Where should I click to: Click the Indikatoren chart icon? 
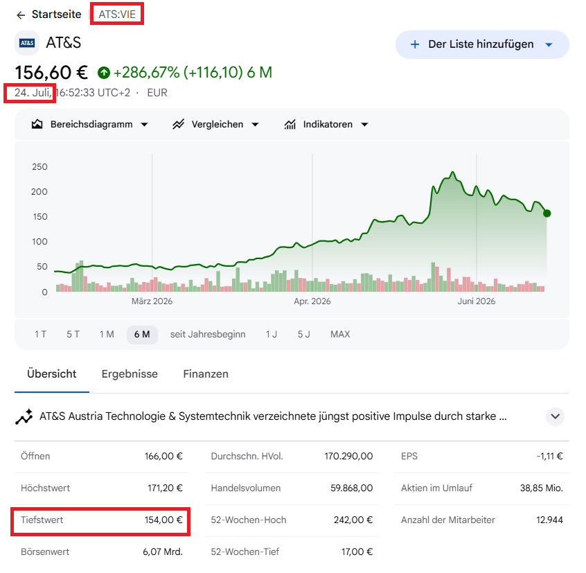click(290, 124)
